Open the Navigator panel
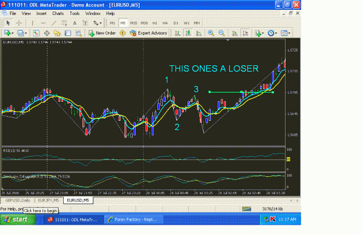Image resolution: width=362 pixels, height=234 pixels. [x=57, y=33]
